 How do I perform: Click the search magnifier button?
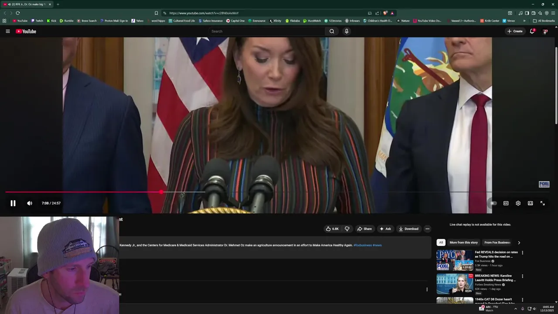point(332,31)
